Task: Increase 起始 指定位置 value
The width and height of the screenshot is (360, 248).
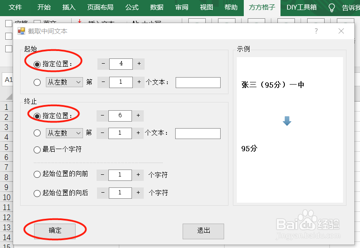Action: tap(139, 64)
